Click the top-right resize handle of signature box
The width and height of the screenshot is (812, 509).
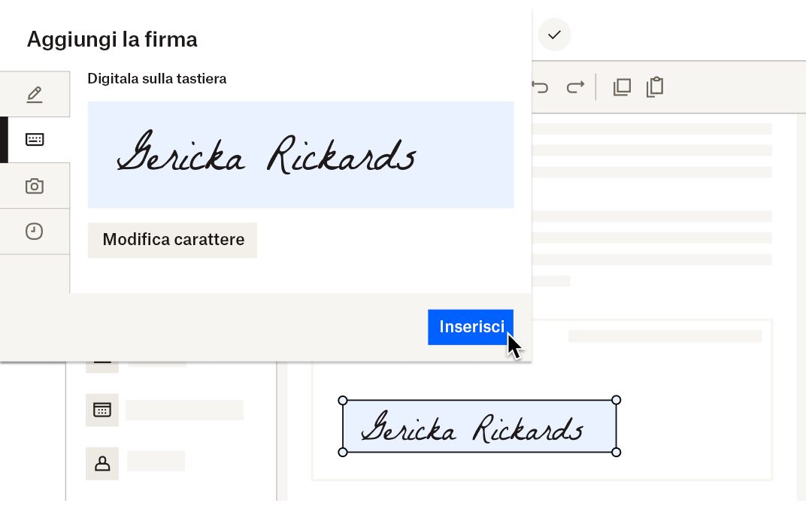tap(617, 400)
